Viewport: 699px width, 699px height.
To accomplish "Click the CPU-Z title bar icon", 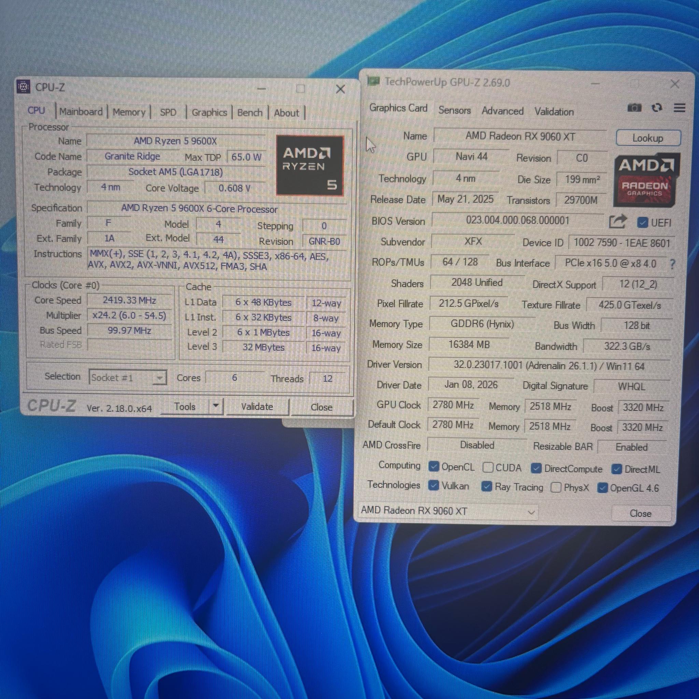I will pyautogui.click(x=24, y=87).
